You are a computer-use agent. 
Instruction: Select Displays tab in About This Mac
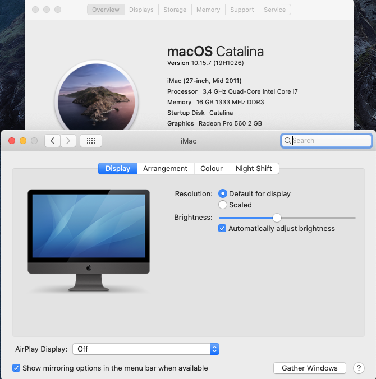point(141,10)
